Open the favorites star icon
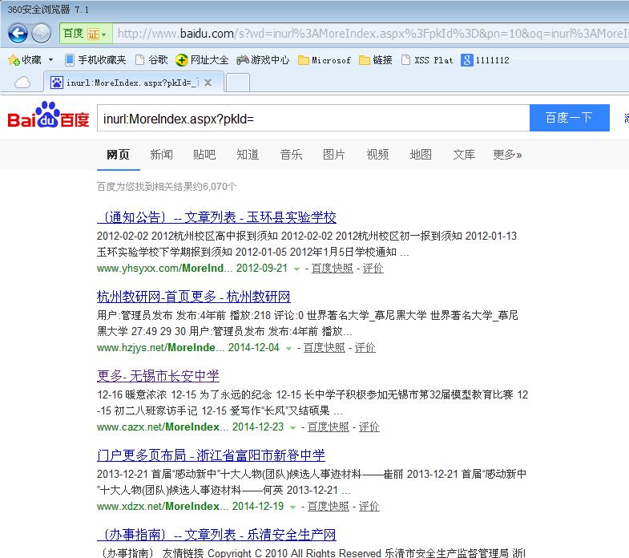 pyautogui.click(x=14, y=60)
